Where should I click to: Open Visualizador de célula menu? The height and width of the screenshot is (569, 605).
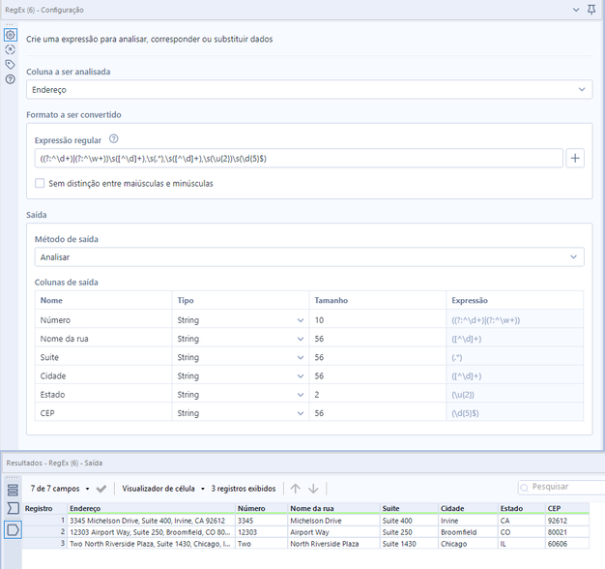point(162,489)
